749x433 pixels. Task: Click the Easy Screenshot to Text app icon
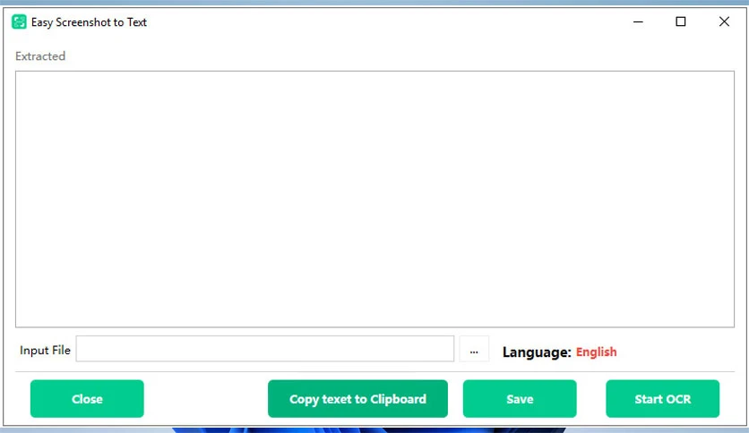click(19, 22)
